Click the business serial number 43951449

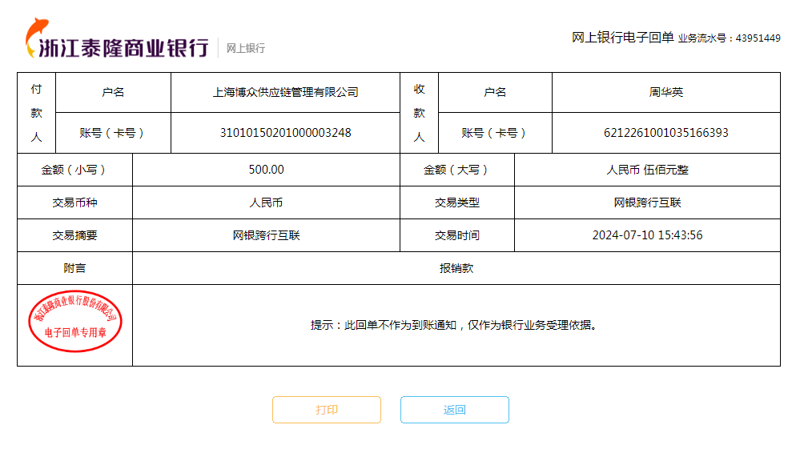[x=758, y=38]
